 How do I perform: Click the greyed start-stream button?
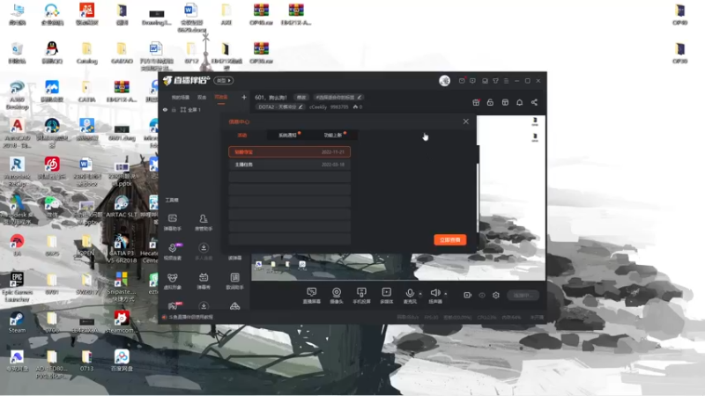click(x=523, y=295)
